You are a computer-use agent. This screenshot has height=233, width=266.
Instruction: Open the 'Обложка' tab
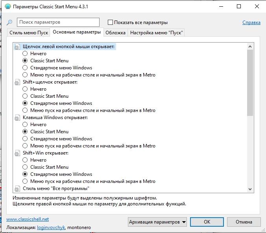pyautogui.click(x=115, y=33)
